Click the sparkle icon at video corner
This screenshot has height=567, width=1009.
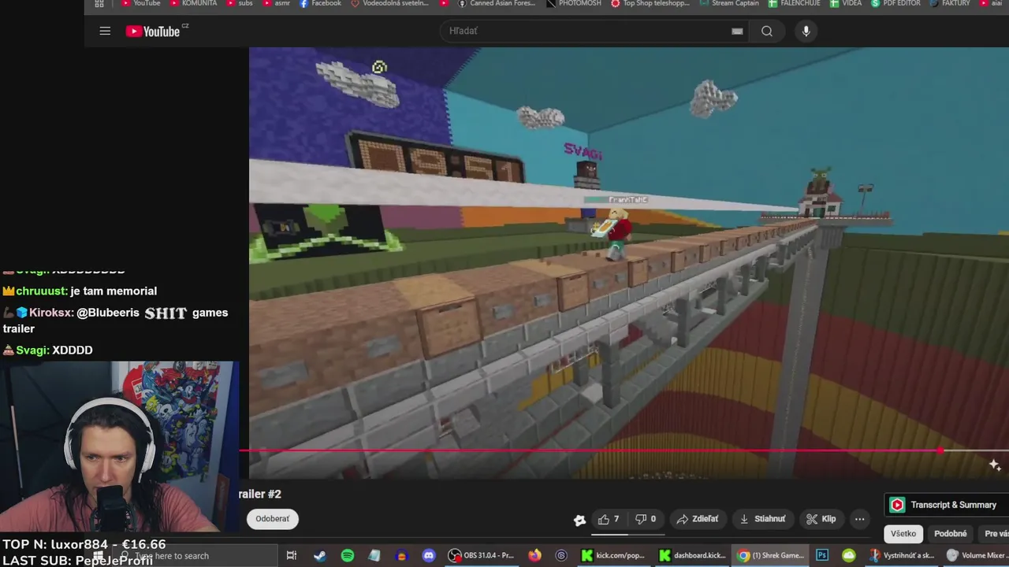click(995, 465)
